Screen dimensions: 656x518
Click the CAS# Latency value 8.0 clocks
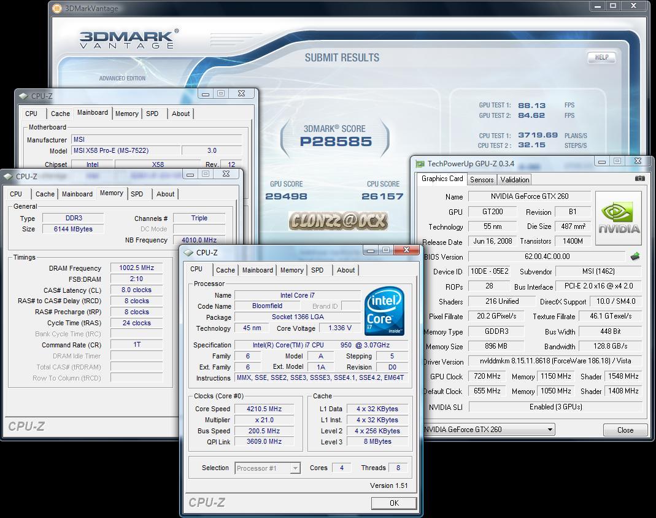click(x=136, y=290)
